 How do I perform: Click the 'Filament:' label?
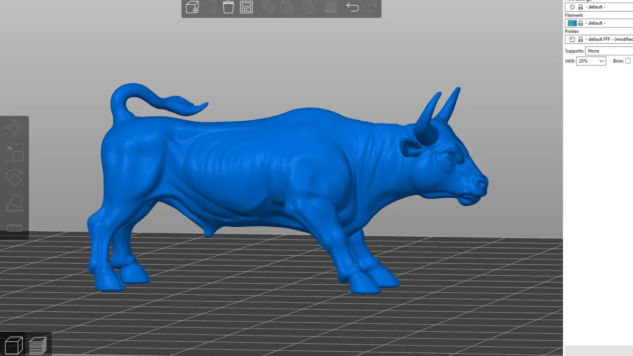(x=574, y=15)
